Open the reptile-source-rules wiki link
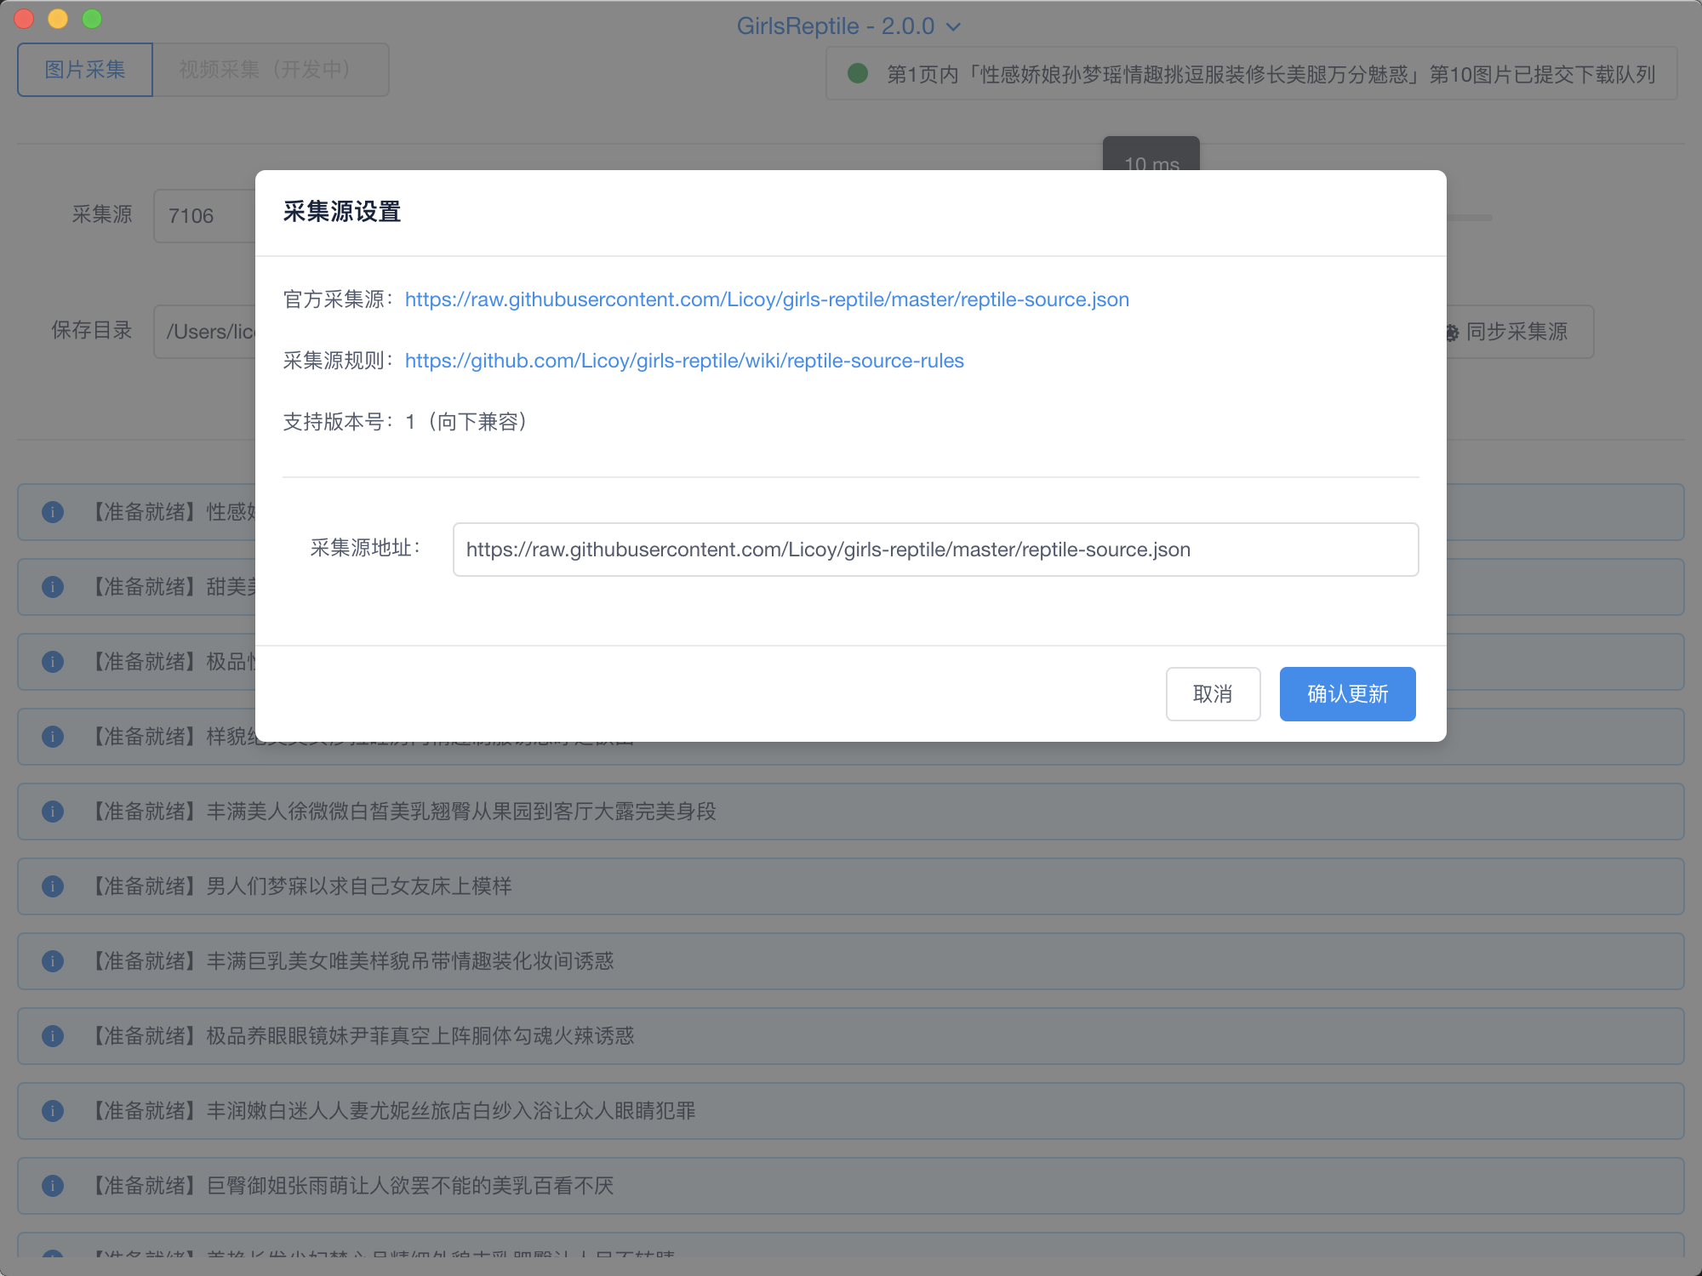 pyautogui.click(x=684, y=361)
